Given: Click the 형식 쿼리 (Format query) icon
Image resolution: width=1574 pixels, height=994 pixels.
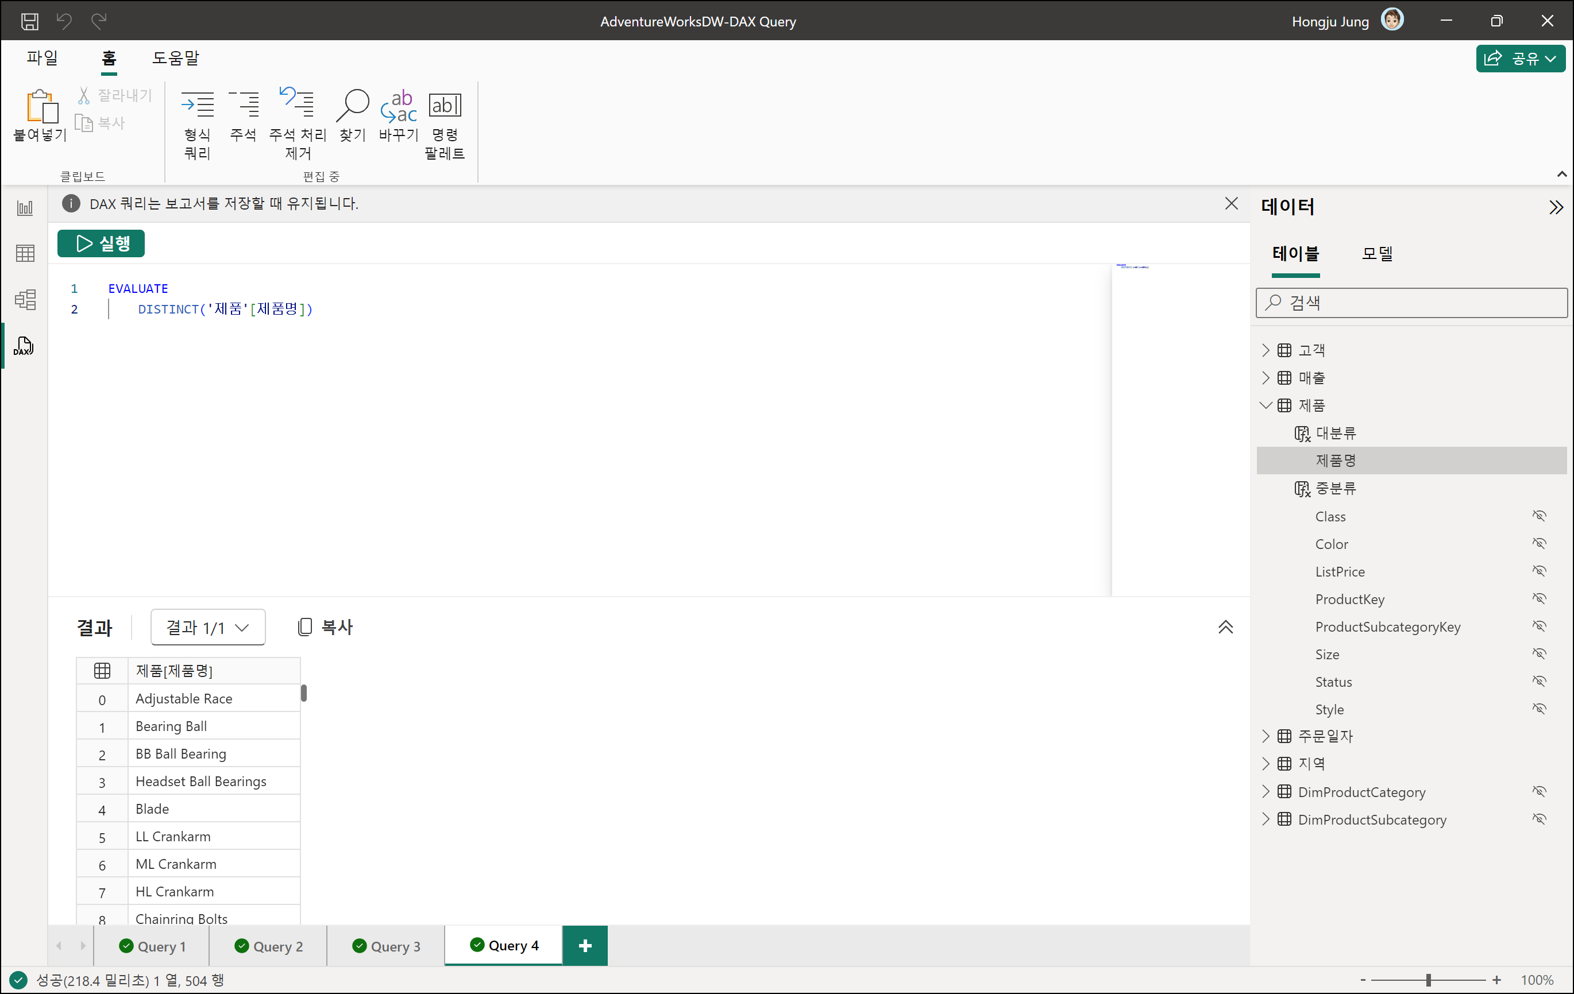Looking at the screenshot, I should 196,105.
